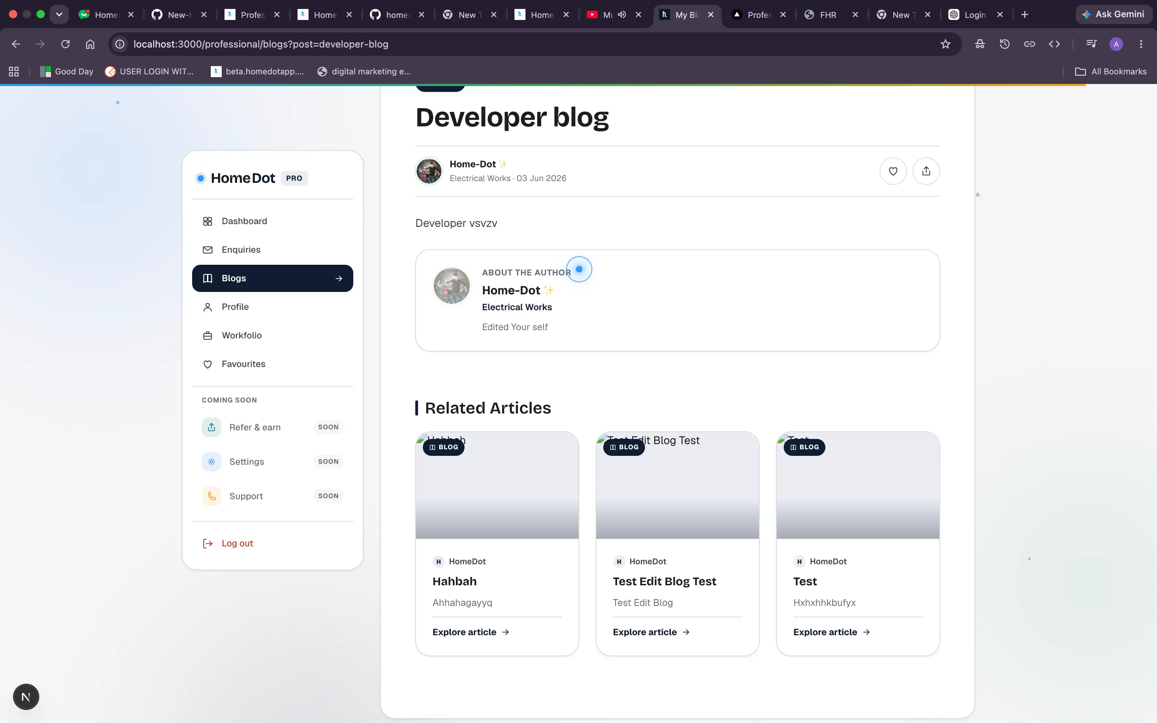Viewport: 1157px width, 723px height.
Task: Open Dashboard in the sidebar
Action: coord(272,221)
